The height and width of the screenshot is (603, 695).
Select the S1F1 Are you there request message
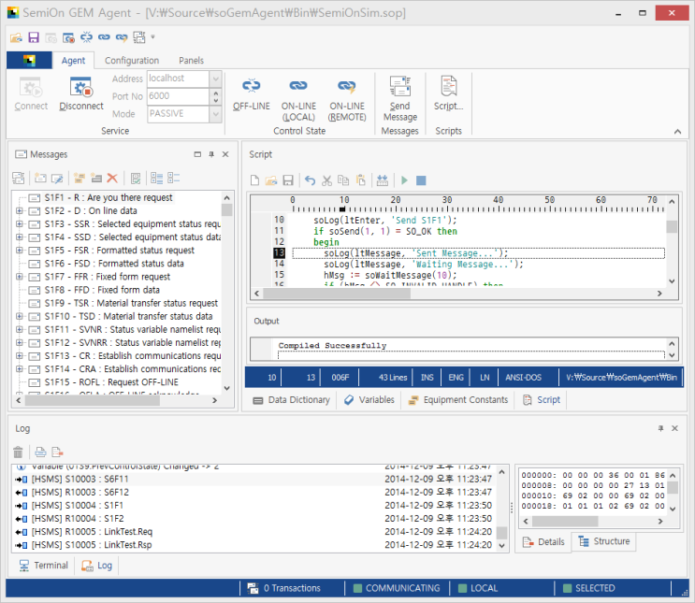[x=109, y=197]
